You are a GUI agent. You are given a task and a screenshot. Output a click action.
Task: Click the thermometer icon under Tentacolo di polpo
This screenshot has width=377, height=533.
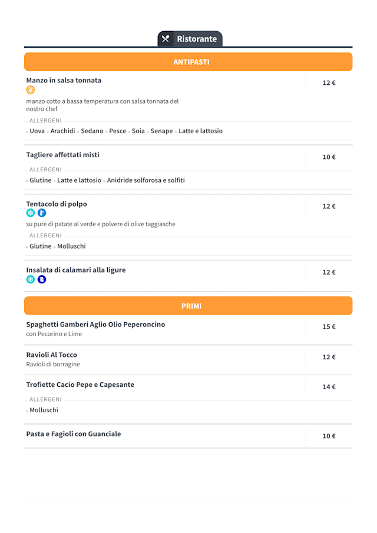click(x=42, y=213)
